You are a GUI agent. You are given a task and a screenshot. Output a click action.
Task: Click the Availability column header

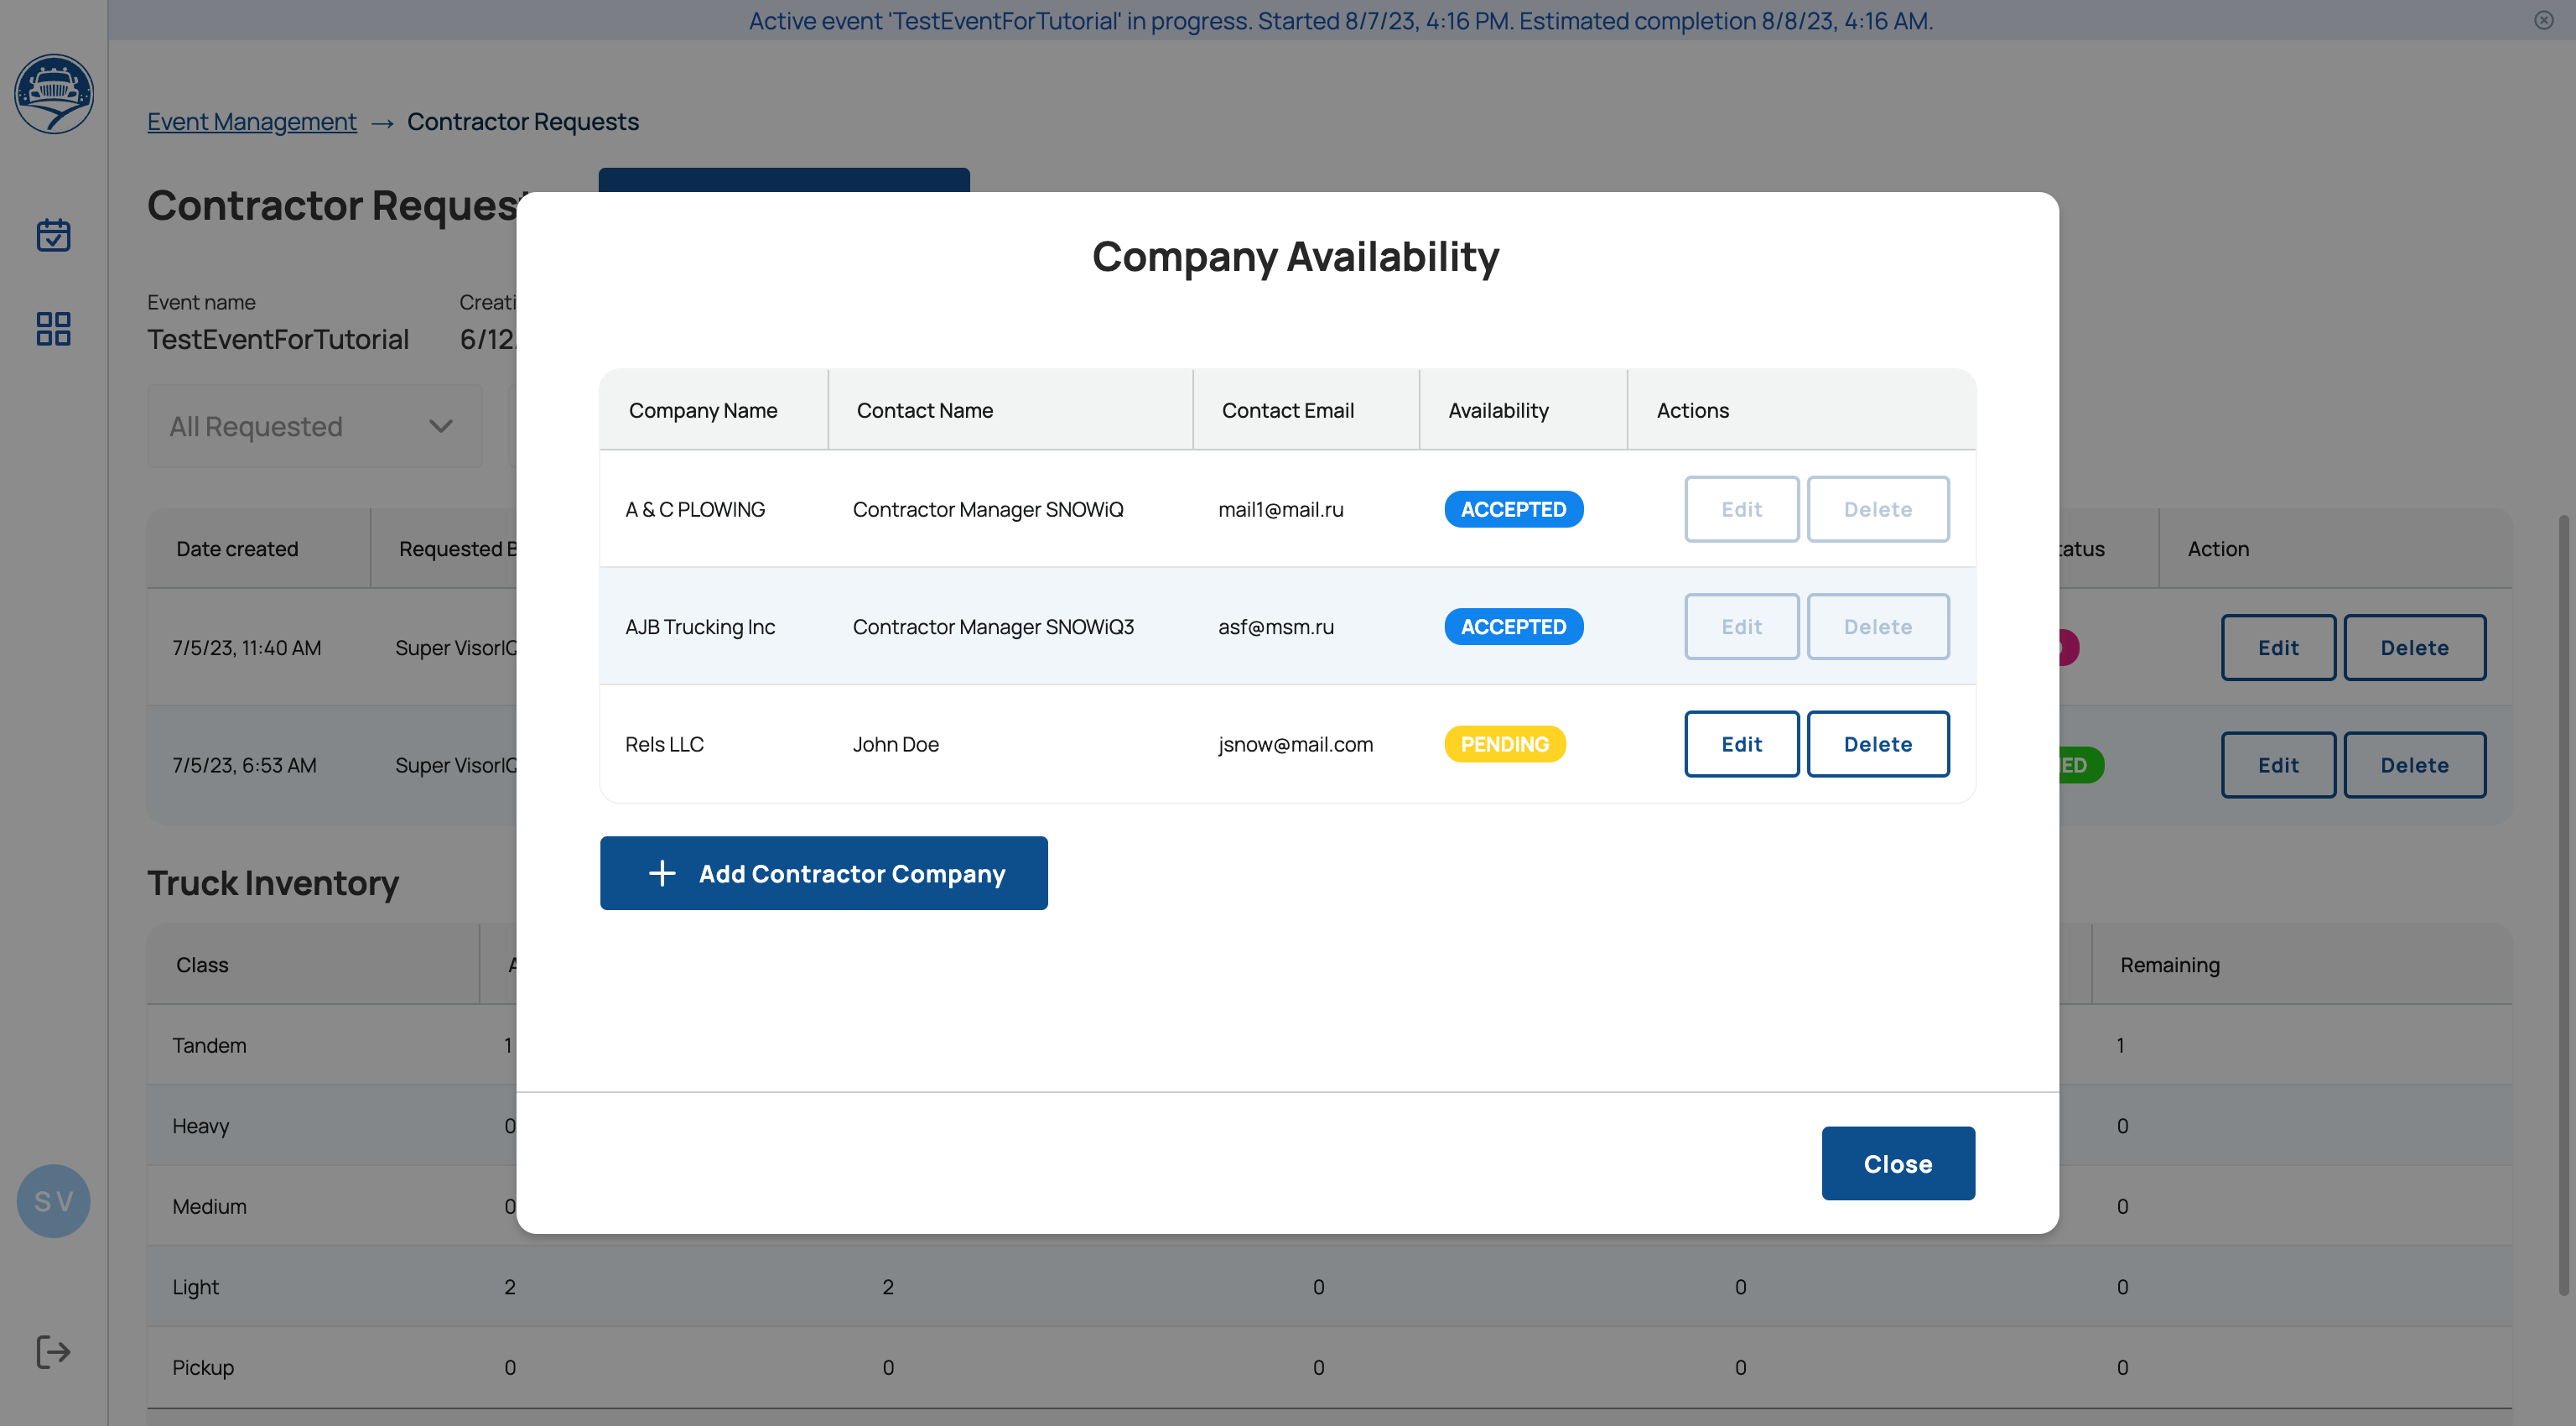click(1498, 410)
